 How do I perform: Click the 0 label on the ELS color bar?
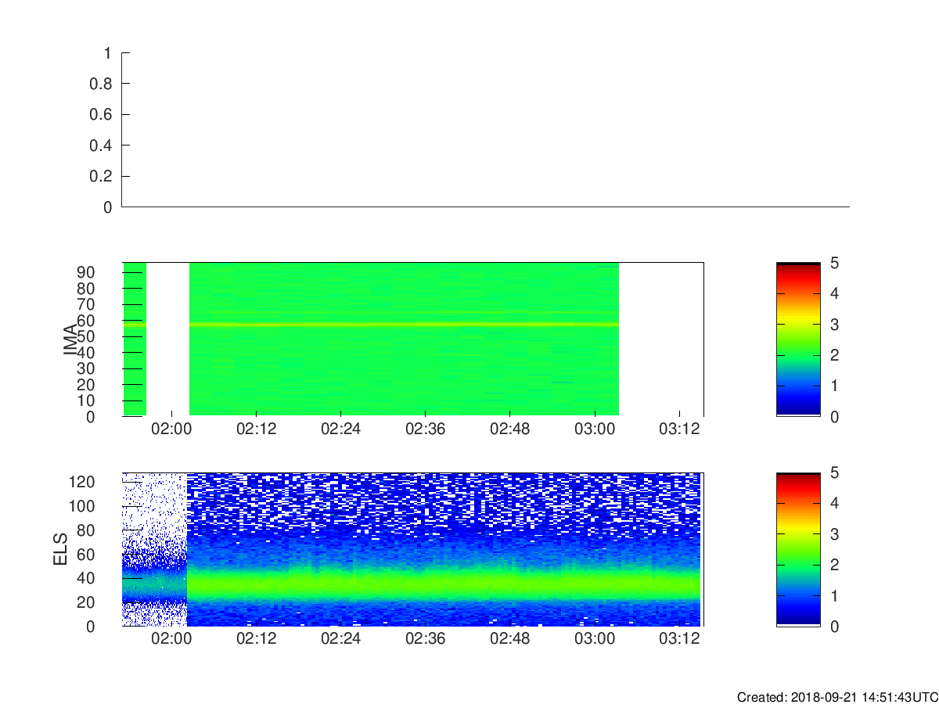point(833,626)
